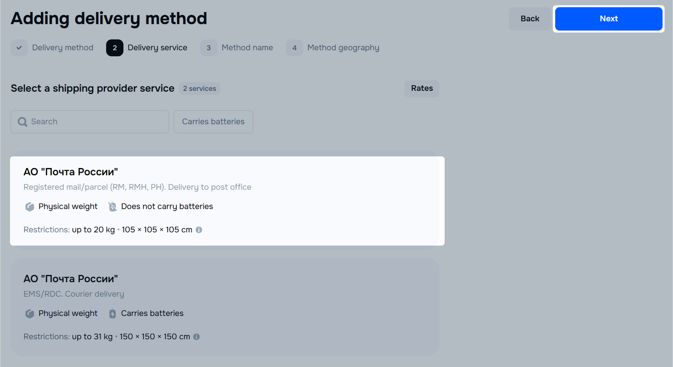Open the Rates button
The height and width of the screenshot is (367, 673).
pos(422,88)
